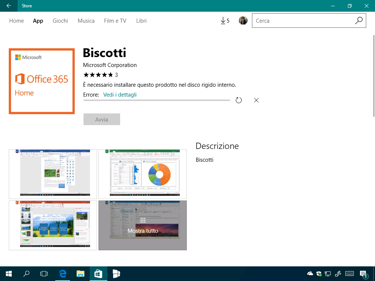
Task: Open Task View from the taskbar
Action: point(44,274)
